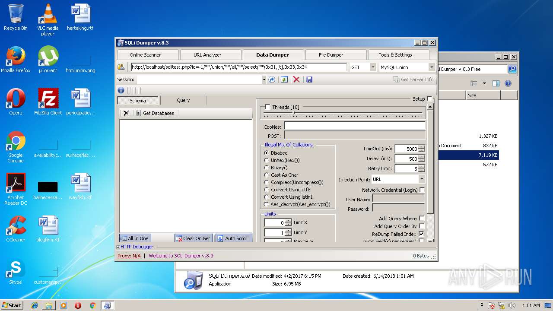The width and height of the screenshot is (553, 311).
Task: Check Add Query Order By box
Action: point(422,226)
